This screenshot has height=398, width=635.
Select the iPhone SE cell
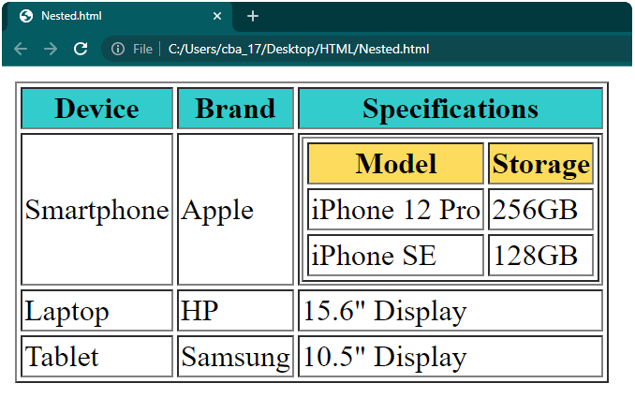pyautogui.click(x=395, y=255)
